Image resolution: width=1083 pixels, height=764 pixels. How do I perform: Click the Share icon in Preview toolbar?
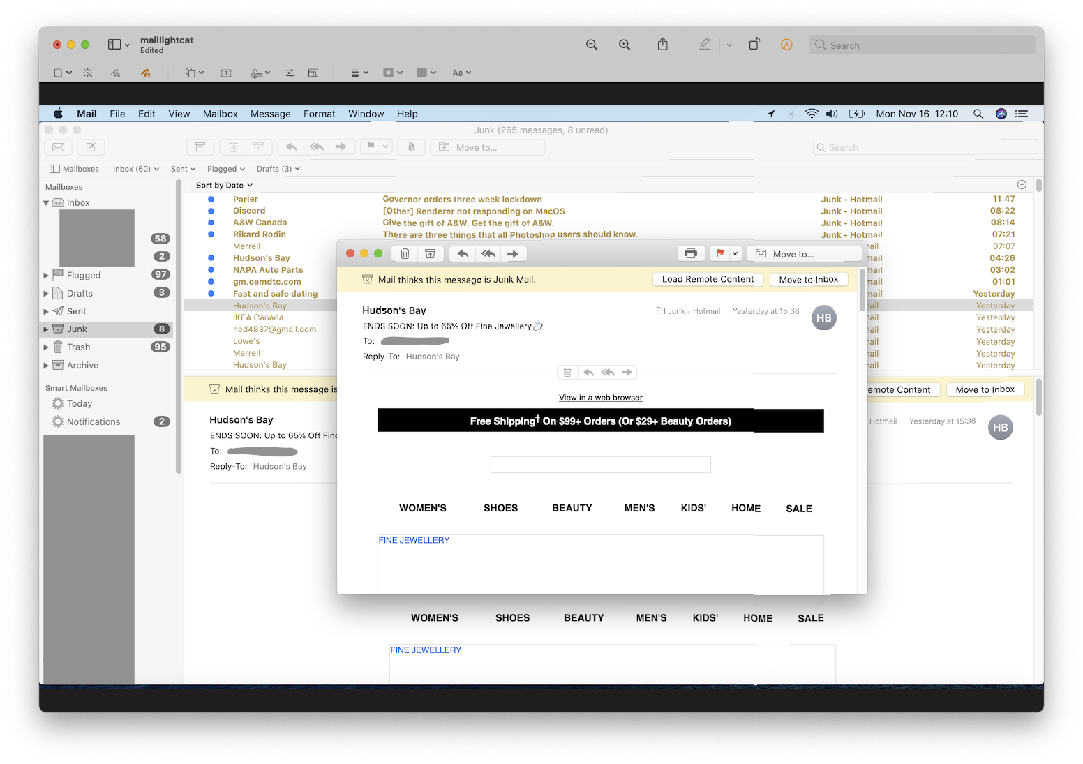pyautogui.click(x=663, y=45)
